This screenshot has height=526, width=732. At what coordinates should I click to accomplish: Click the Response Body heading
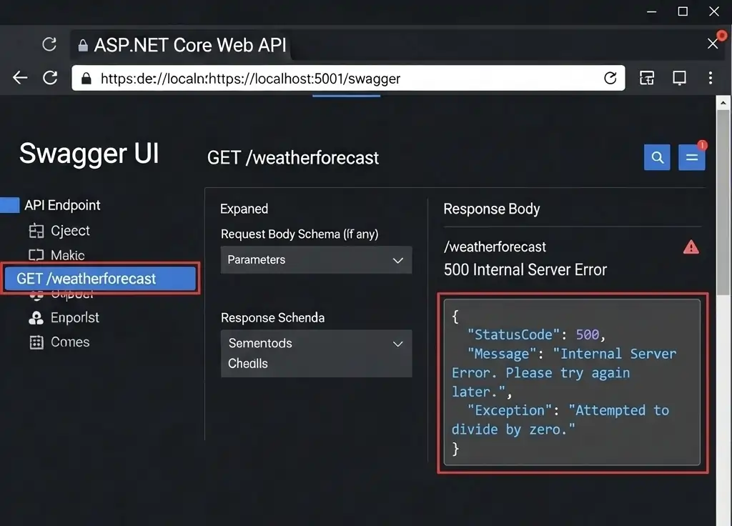(x=492, y=209)
